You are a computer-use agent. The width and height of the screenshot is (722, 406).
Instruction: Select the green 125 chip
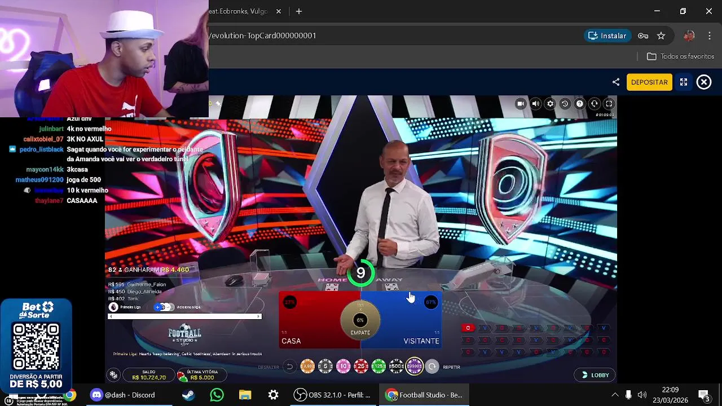point(379,367)
